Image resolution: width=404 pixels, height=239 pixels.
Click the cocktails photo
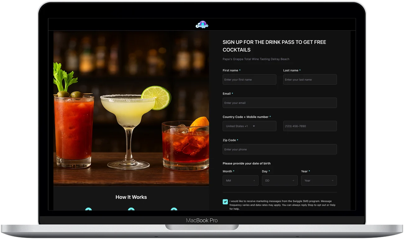[x=131, y=108]
